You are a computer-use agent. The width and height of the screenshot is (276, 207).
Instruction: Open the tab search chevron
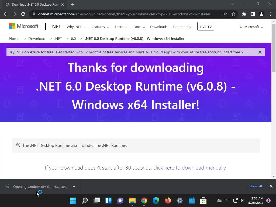point(233,4)
